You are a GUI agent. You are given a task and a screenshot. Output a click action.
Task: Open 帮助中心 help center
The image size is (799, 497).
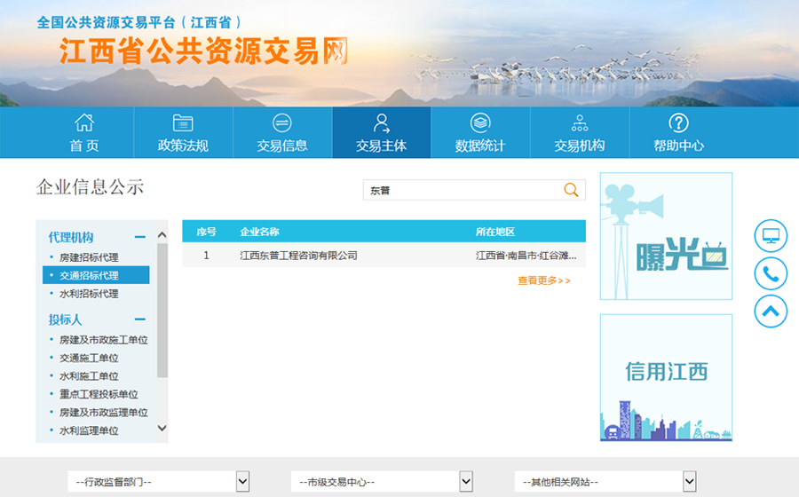point(678,133)
